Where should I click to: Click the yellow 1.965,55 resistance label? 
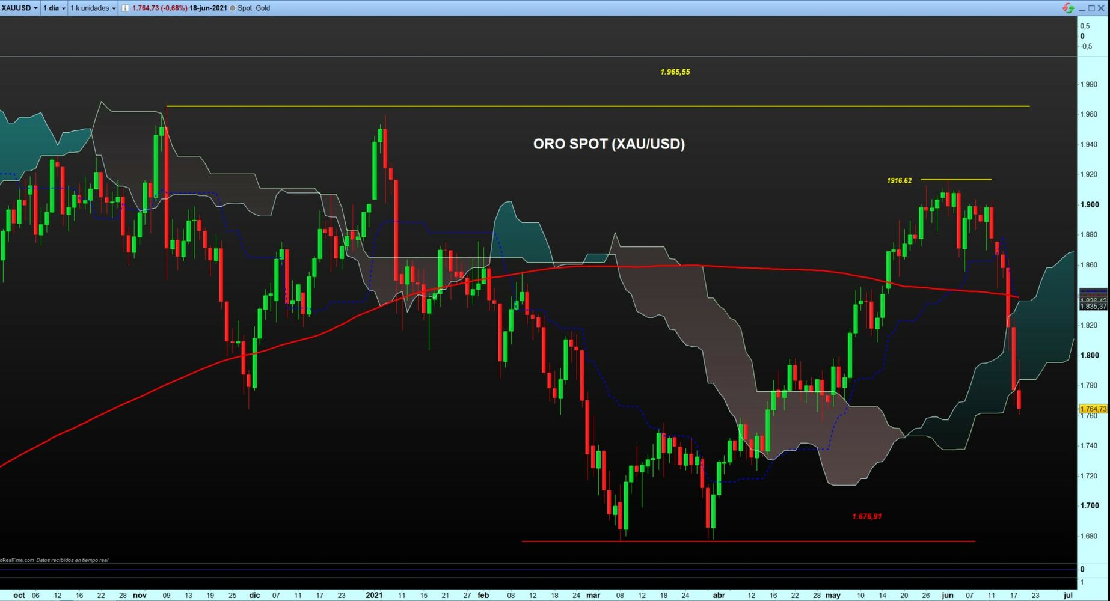click(x=675, y=72)
